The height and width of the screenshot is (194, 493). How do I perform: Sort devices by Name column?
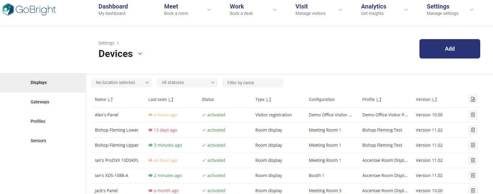click(110, 99)
